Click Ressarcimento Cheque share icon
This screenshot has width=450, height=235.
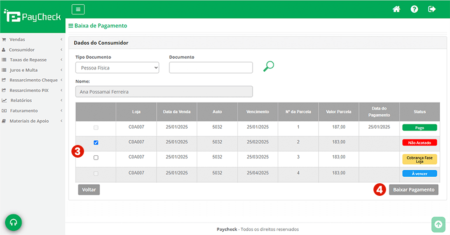tap(4, 80)
